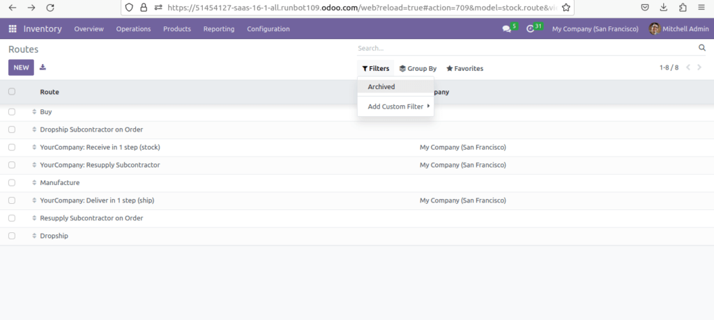Open browser extensions puzzle icon
This screenshot has height=320, width=714.
(683, 7)
